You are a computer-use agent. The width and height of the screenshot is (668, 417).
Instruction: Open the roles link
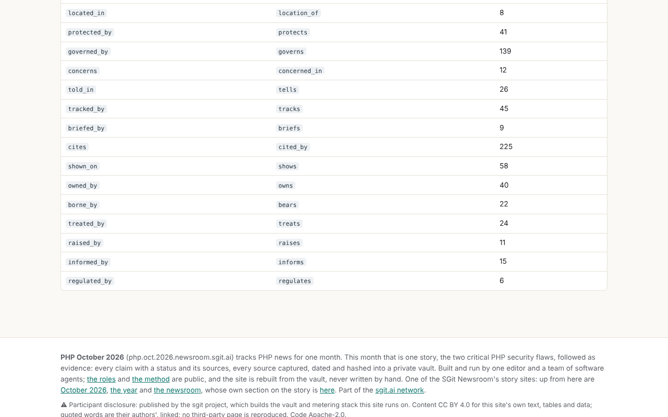[101, 379]
